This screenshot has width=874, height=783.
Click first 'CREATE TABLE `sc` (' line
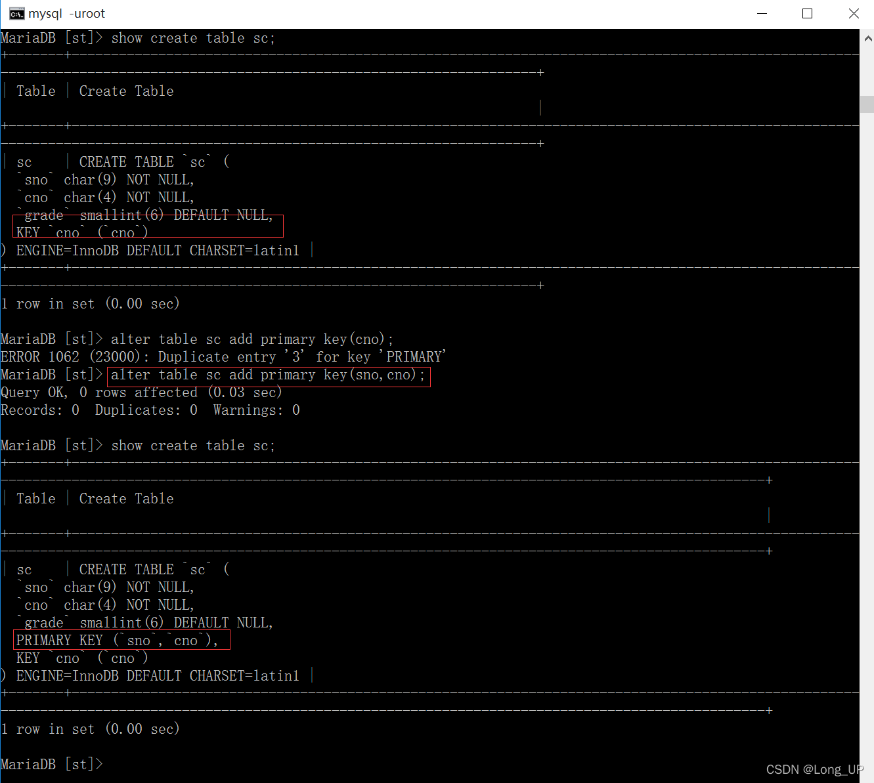click(x=154, y=162)
